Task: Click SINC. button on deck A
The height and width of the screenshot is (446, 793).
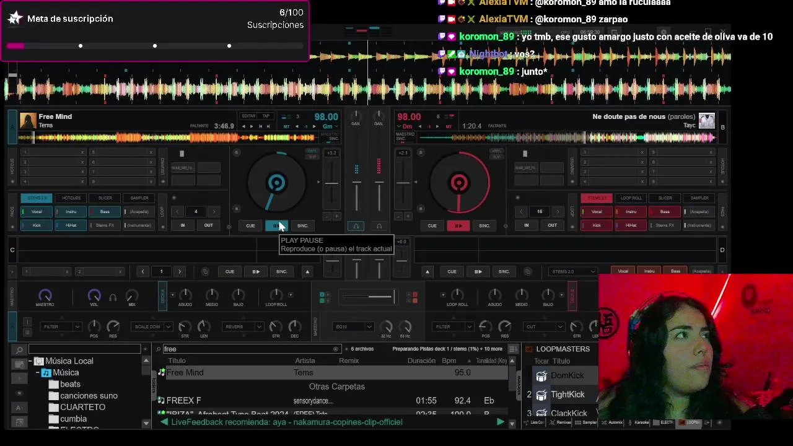Action: (x=302, y=225)
